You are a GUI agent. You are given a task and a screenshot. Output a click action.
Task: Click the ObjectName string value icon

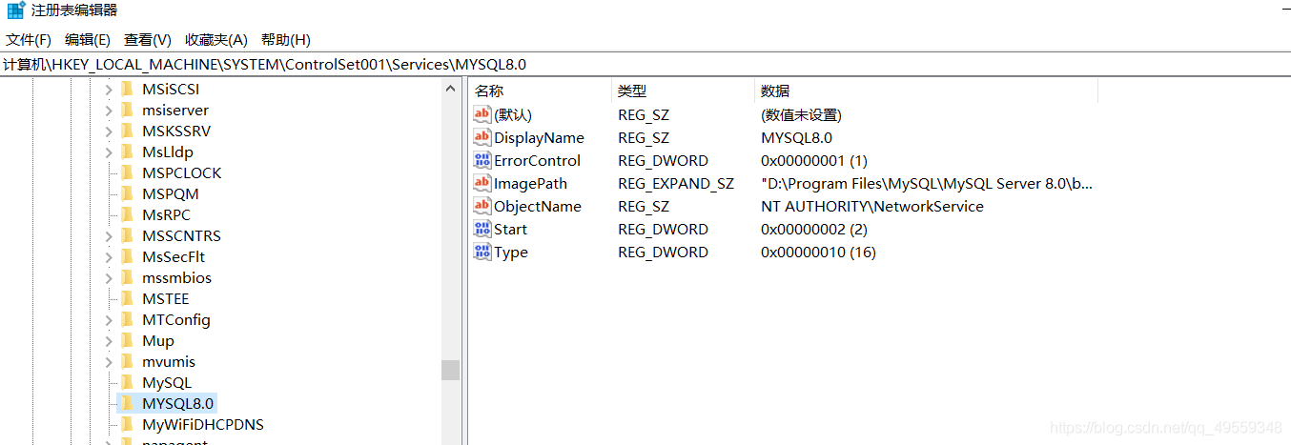point(482,206)
